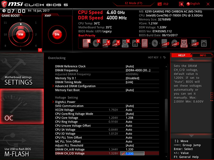Select the UEFI network boot icon
Screen dimensions: 214x160
tap(135, 43)
